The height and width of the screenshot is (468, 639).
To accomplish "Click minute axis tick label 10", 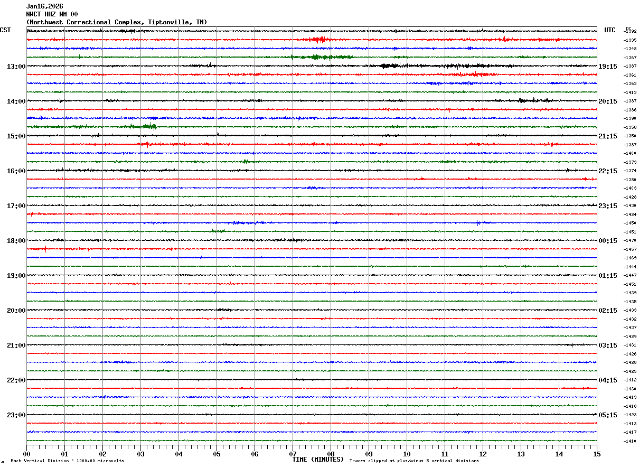I will tap(407, 454).
